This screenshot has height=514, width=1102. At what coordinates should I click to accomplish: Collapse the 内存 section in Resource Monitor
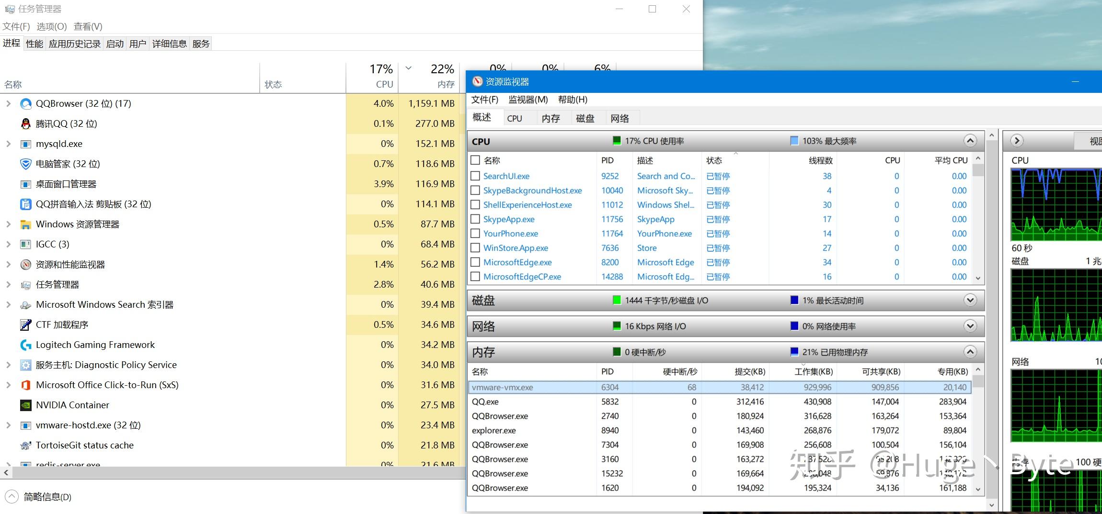(970, 352)
